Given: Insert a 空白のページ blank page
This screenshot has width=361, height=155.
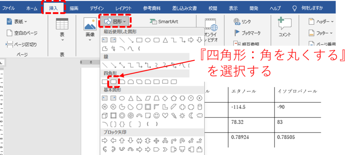Looking at the screenshot, I should tap(22, 33).
